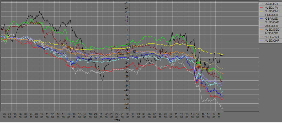Click the 0 value on the vertical axis
Viewport: 282px width, 123px height.
pyautogui.click(x=127, y=35)
